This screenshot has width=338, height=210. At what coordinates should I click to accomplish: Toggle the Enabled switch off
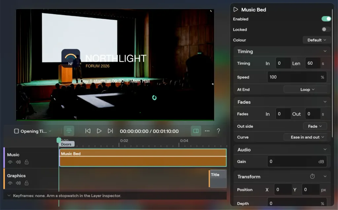[x=326, y=19]
